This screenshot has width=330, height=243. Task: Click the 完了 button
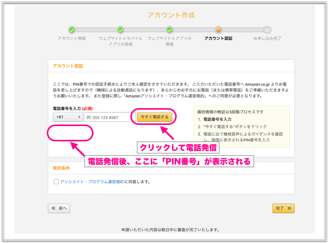[283, 208]
